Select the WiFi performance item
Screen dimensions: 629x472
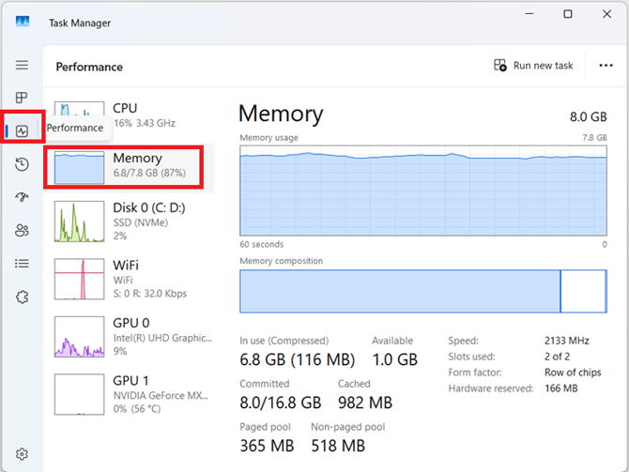pos(131,280)
